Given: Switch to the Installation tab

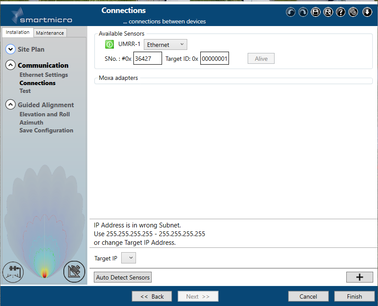Looking at the screenshot, I should (18, 32).
